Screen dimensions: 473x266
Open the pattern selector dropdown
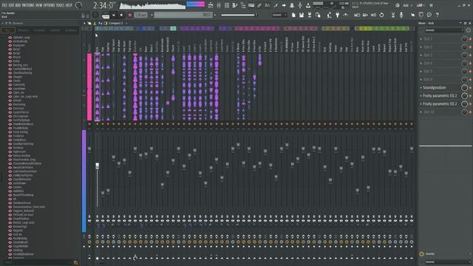[x=183, y=15]
